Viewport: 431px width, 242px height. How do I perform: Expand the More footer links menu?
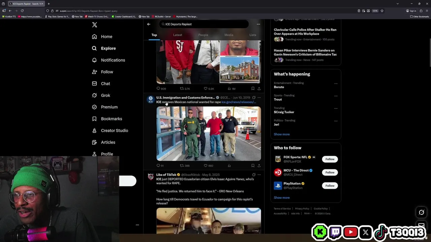308,213
